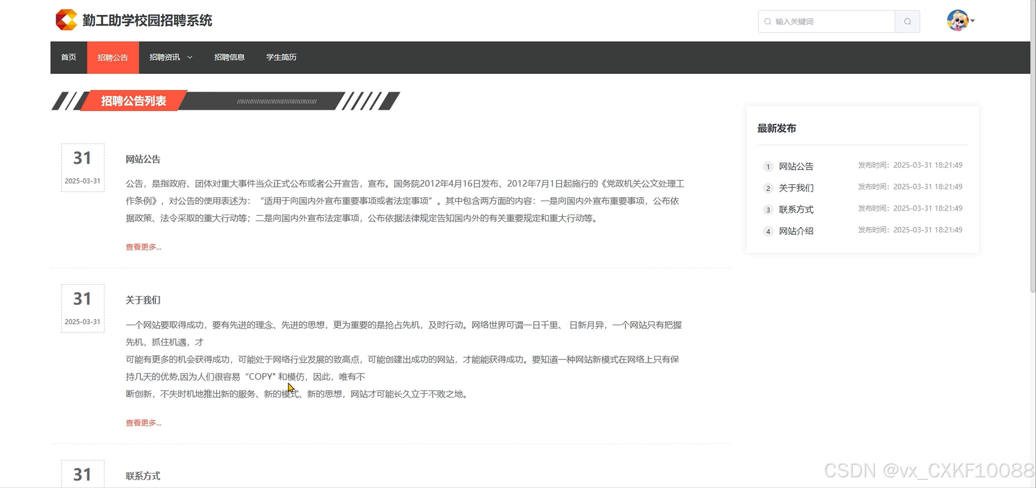Viewport: 1036px width, 488px height.
Task: Click 查看更多 under 关于我们
Action: coord(143,423)
